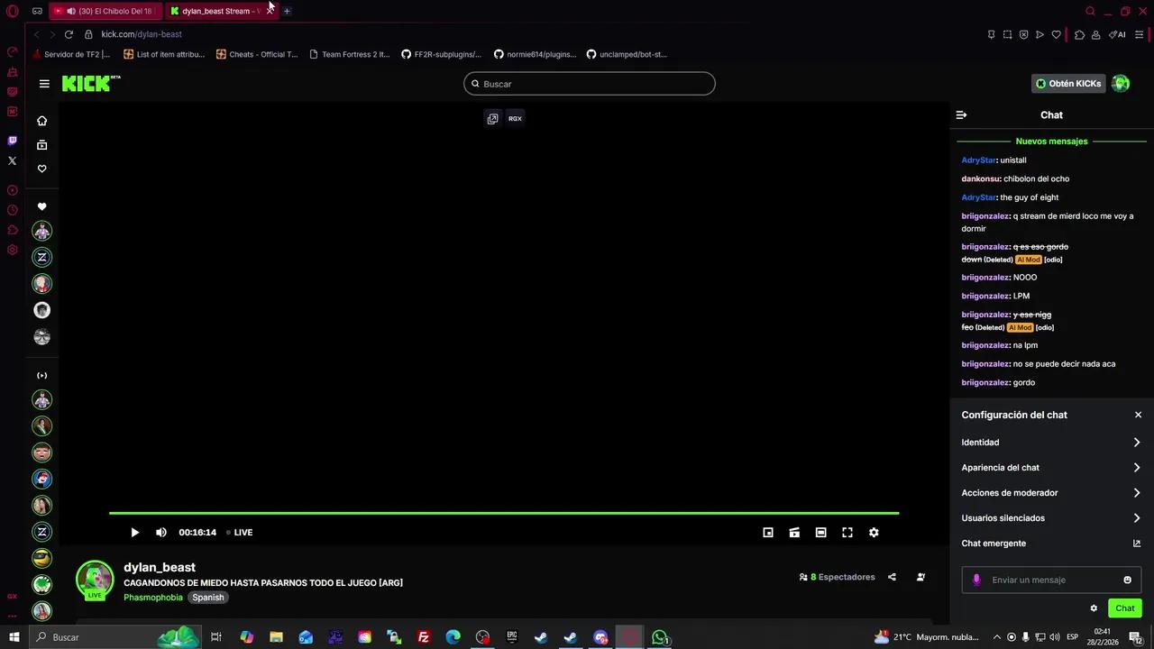Toggle fullscreen mode on the video player

(x=847, y=532)
